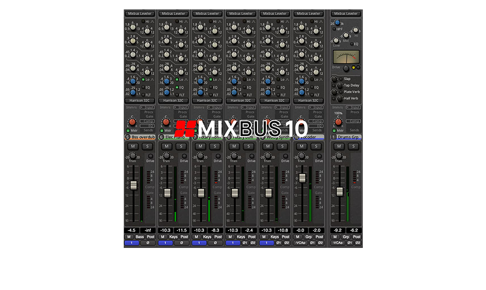Click Ø2 phase button on Wood Synth strip
Screen dimensions: 486x290
[x=287, y=243]
